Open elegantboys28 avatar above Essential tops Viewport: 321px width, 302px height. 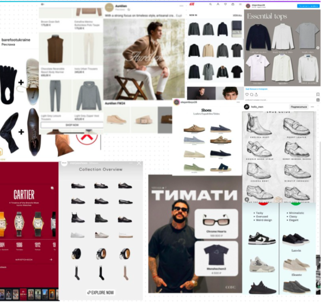pos(248,6)
